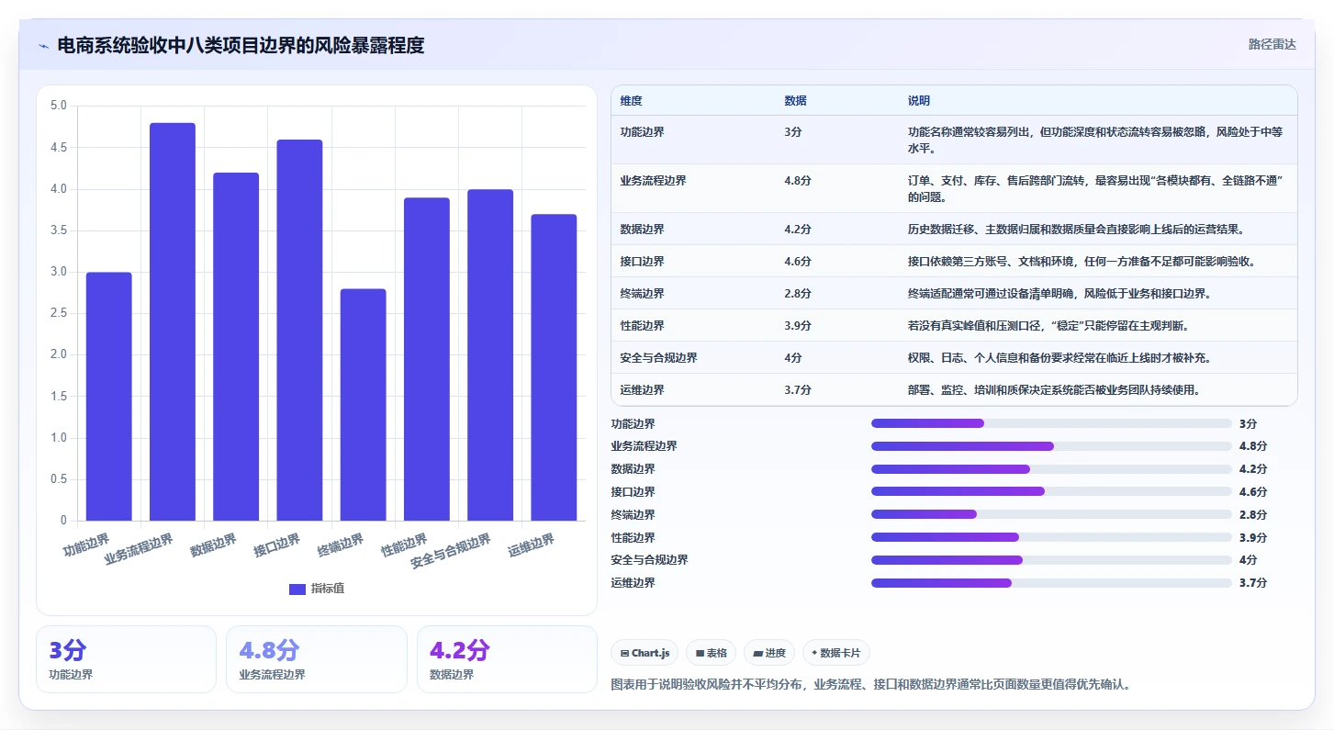Image resolution: width=1334 pixels, height=730 pixels.
Task: Click the 维度 column header
Action: pos(632,101)
